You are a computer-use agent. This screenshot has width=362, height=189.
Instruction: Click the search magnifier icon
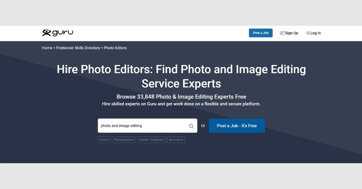click(191, 126)
